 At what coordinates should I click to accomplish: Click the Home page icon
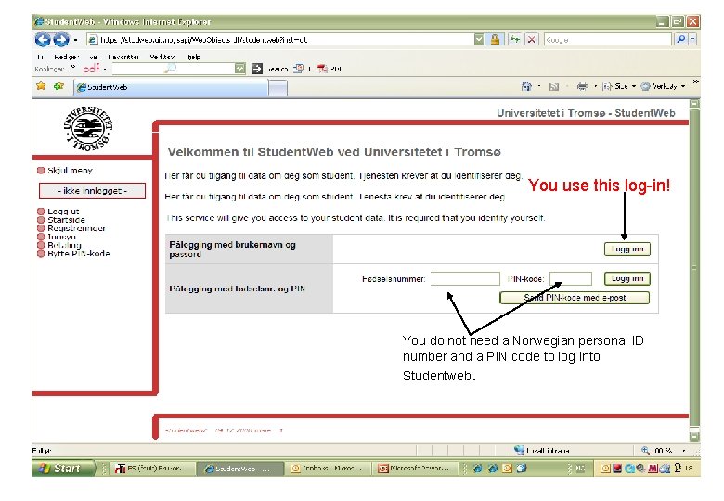[x=526, y=86]
